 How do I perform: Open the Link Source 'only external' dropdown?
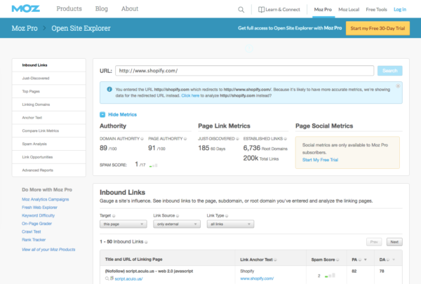[x=177, y=224]
